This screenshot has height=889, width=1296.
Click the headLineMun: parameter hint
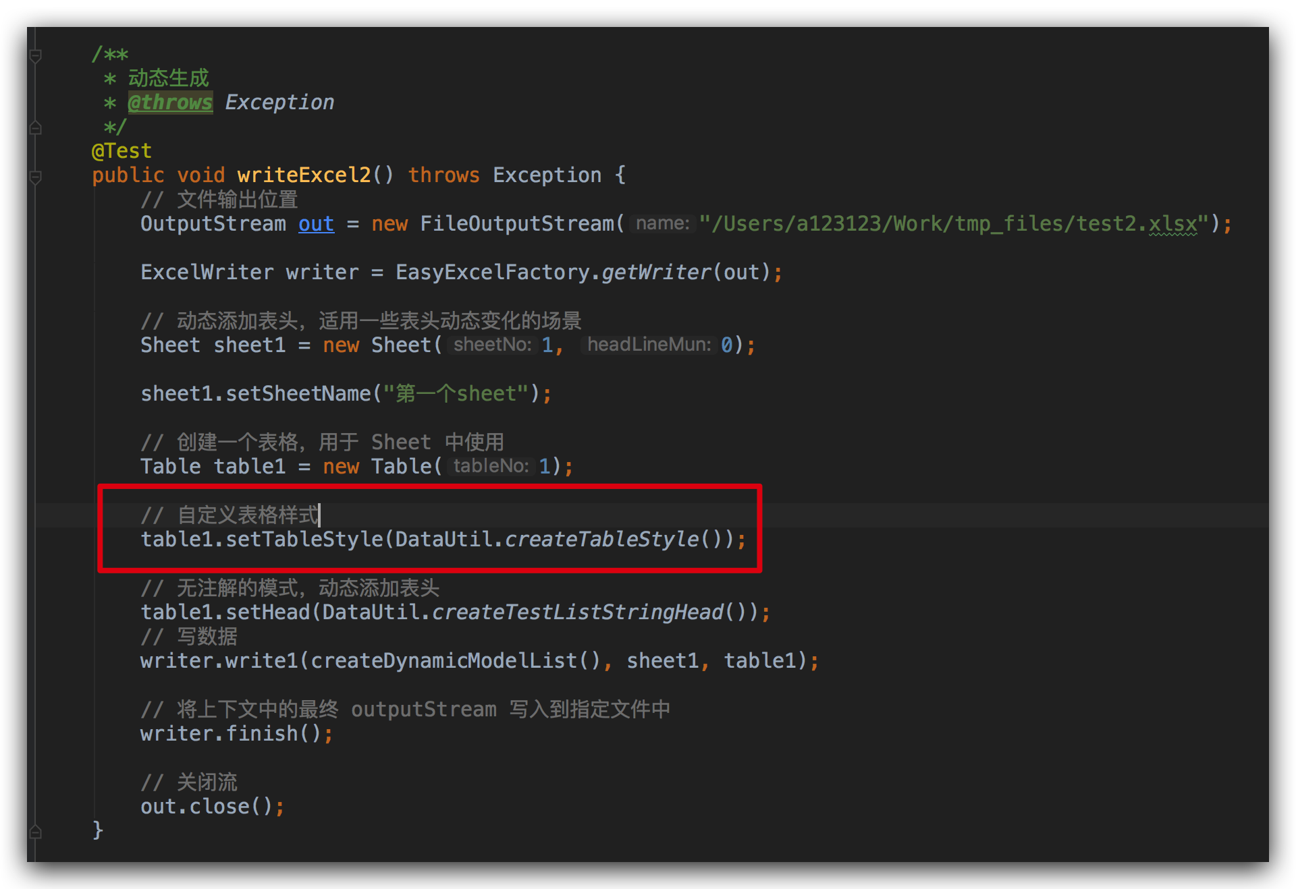649,345
